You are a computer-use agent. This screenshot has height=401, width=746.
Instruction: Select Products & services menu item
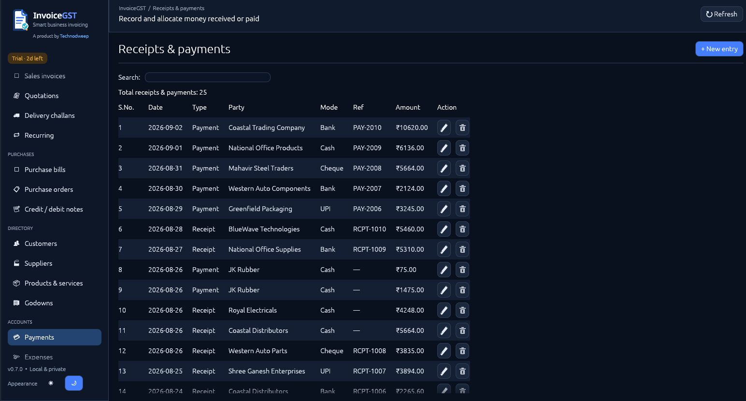[x=55, y=283]
